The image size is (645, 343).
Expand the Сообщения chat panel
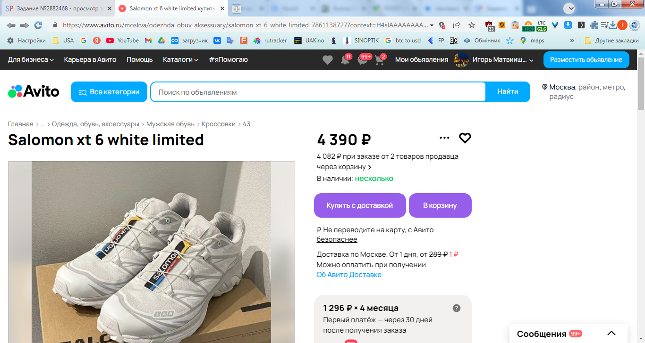pos(611,334)
